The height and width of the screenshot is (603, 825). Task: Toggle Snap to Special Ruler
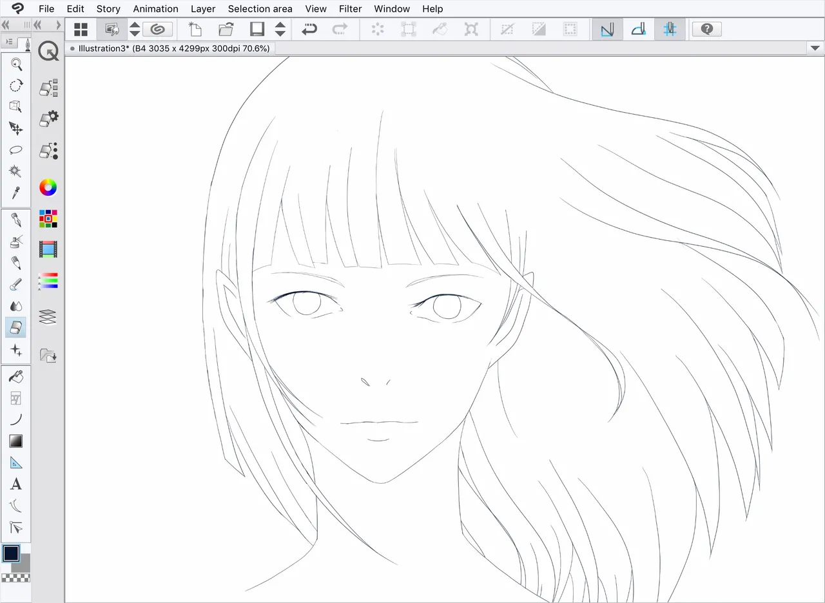[x=639, y=29]
